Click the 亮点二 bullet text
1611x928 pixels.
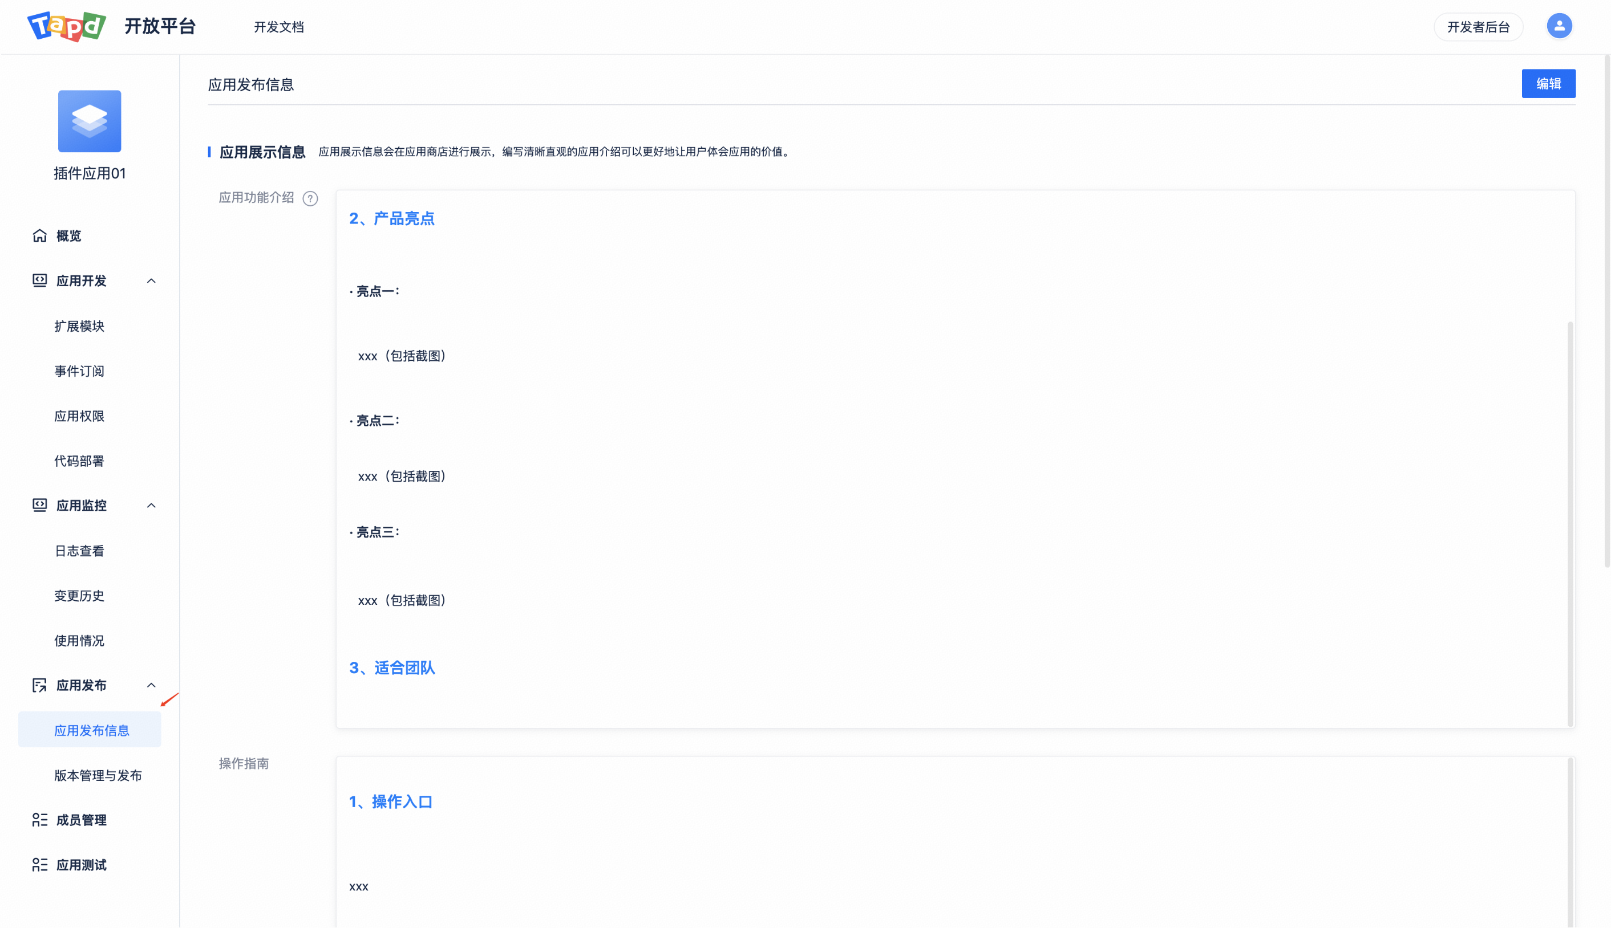374,421
